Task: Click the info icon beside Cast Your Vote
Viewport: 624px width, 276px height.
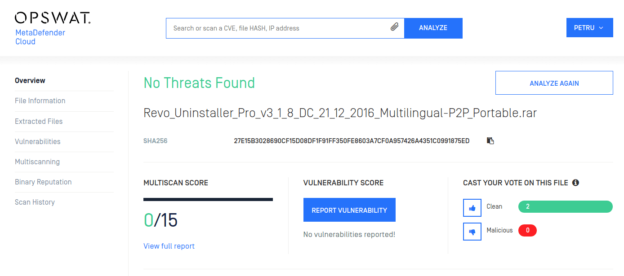Action: pos(575,183)
